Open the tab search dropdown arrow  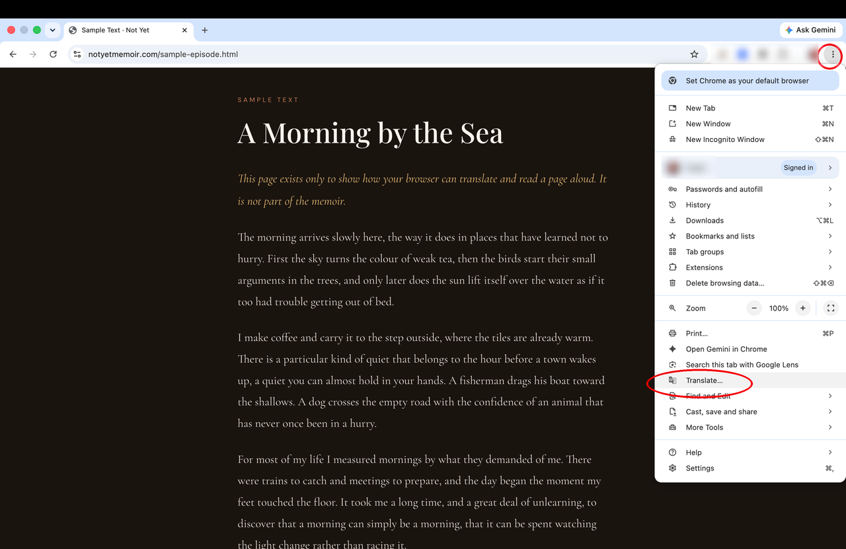click(52, 30)
